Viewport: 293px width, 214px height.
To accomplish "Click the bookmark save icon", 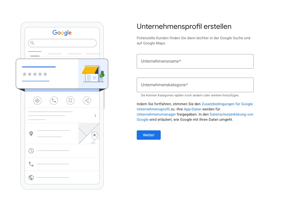I will tap(70, 101).
